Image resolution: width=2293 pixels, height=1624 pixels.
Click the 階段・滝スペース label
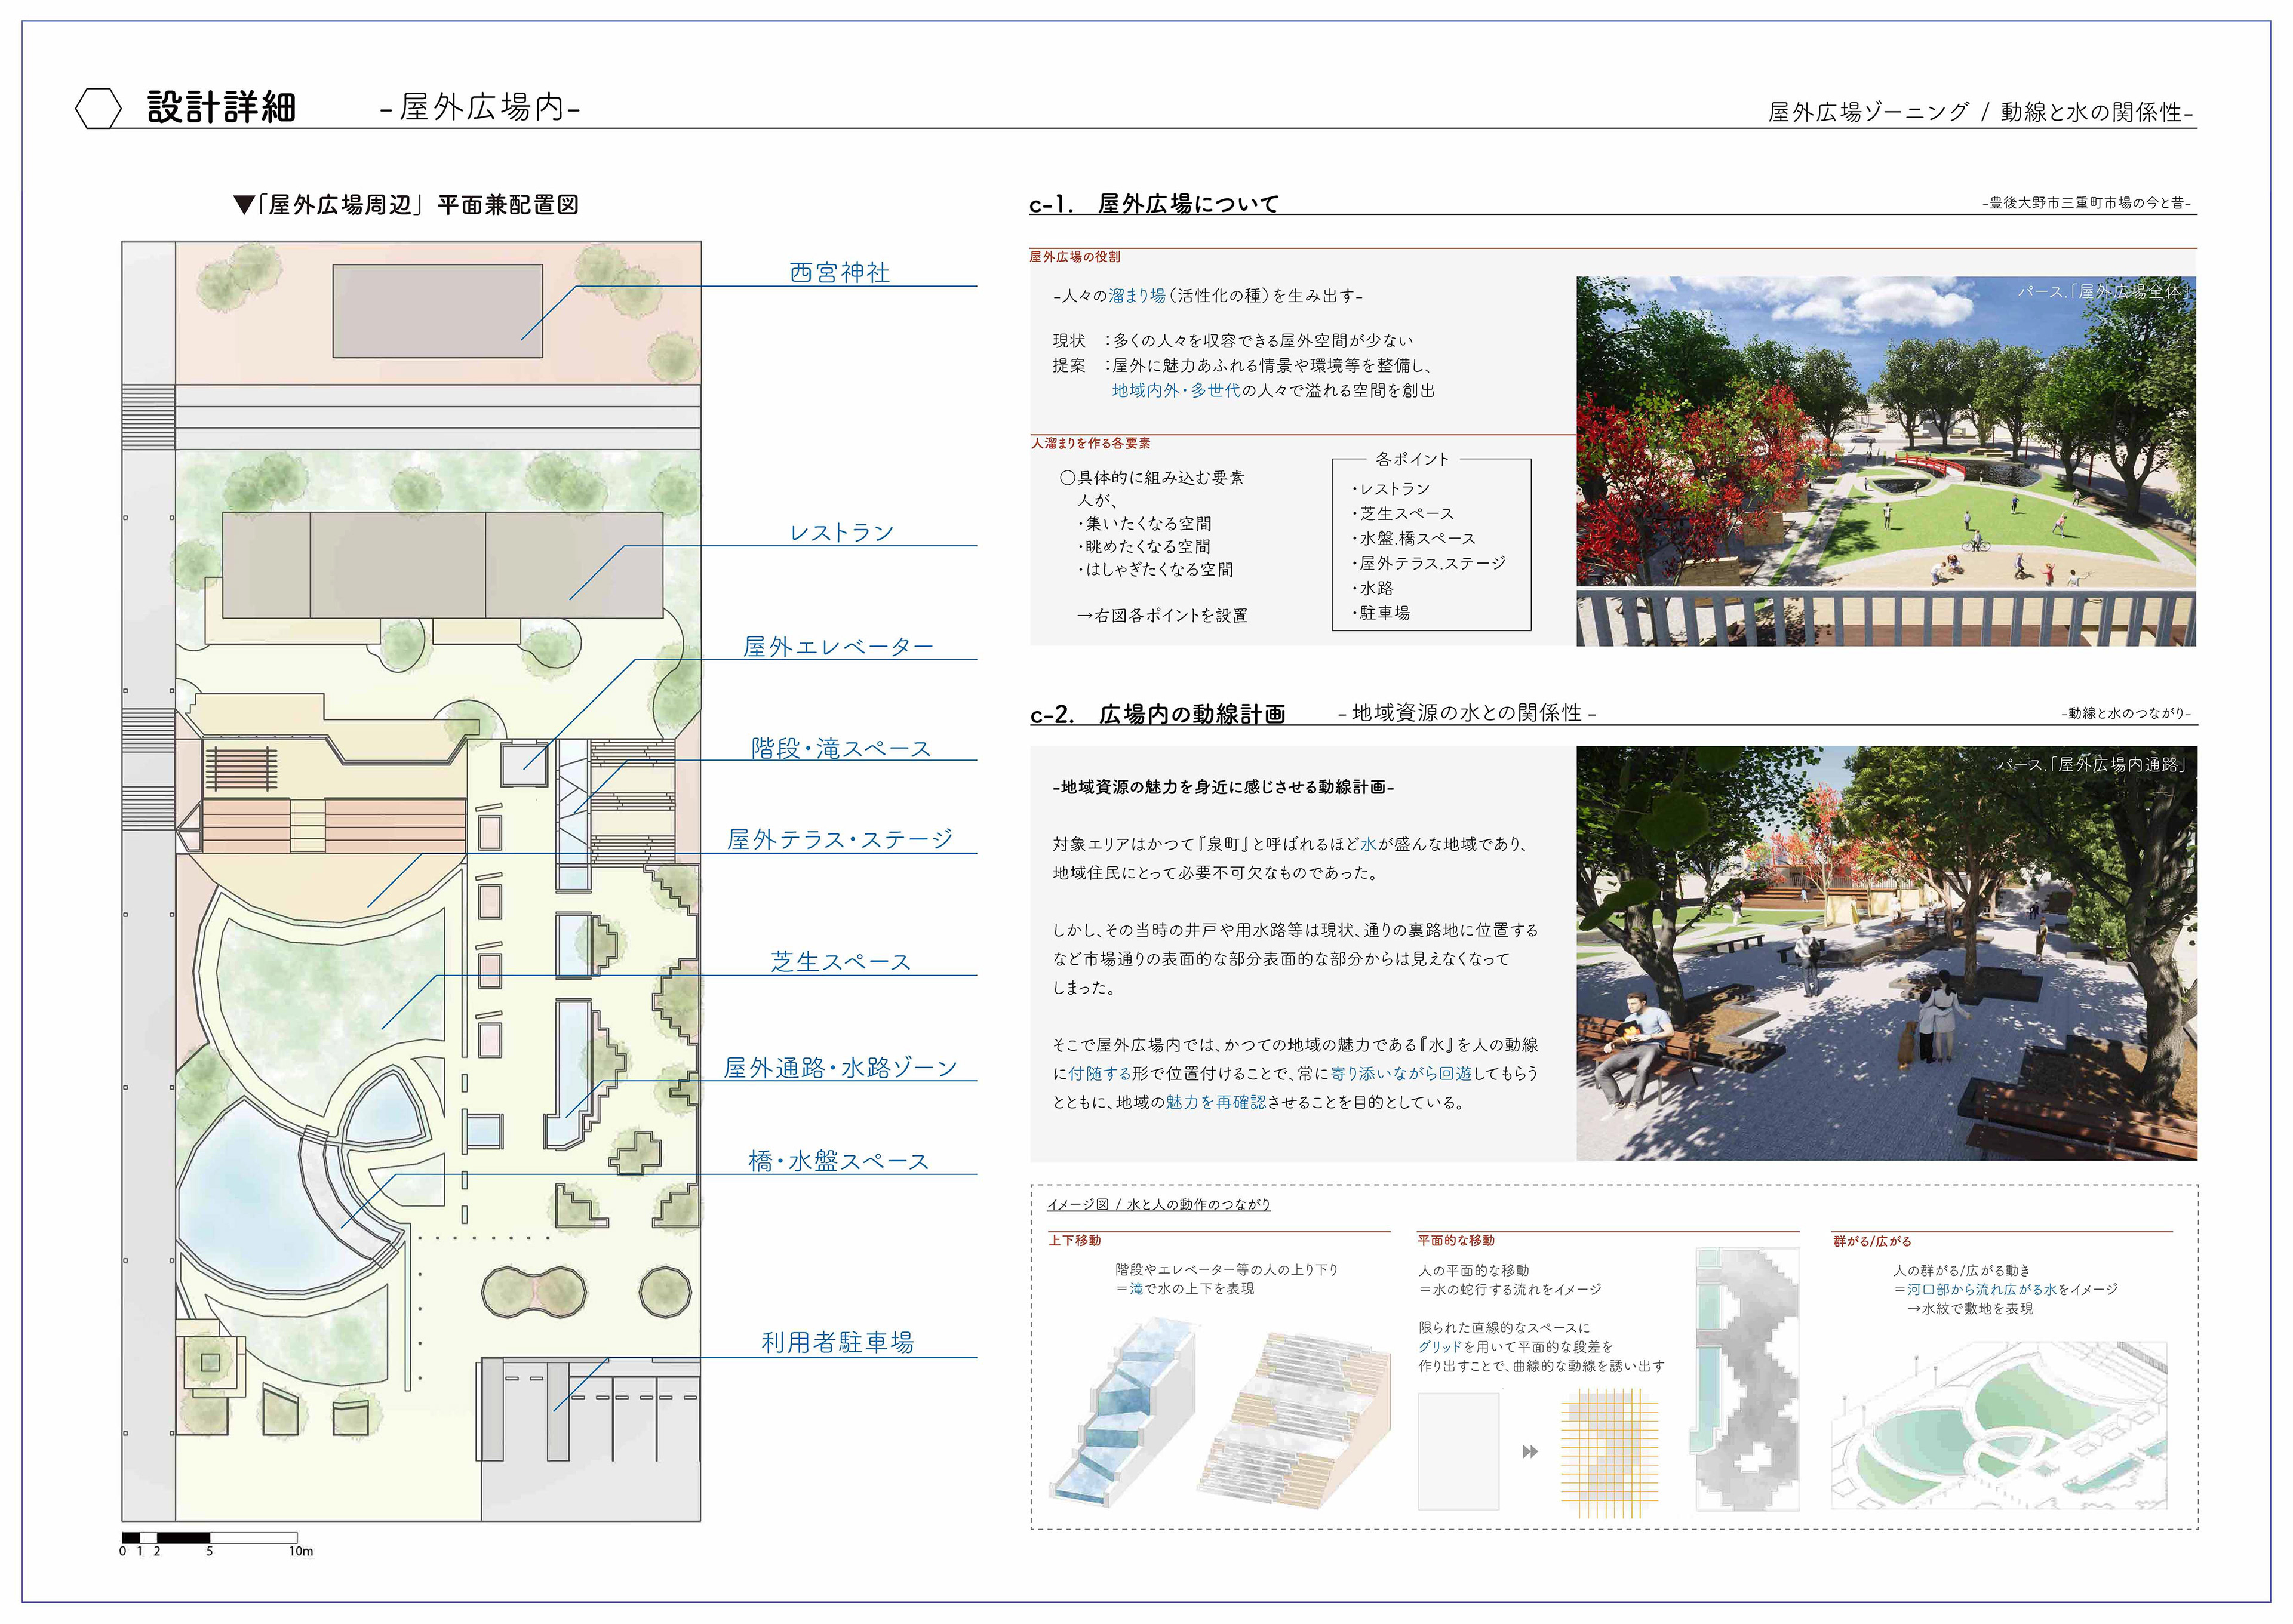point(840,748)
